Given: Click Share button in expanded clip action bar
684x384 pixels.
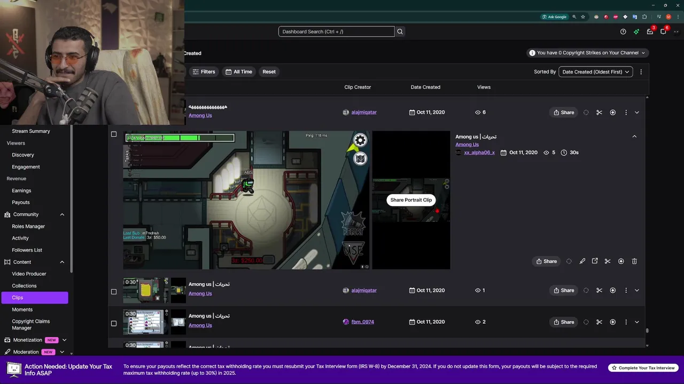Looking at the screenshot, I should point(547,261).
